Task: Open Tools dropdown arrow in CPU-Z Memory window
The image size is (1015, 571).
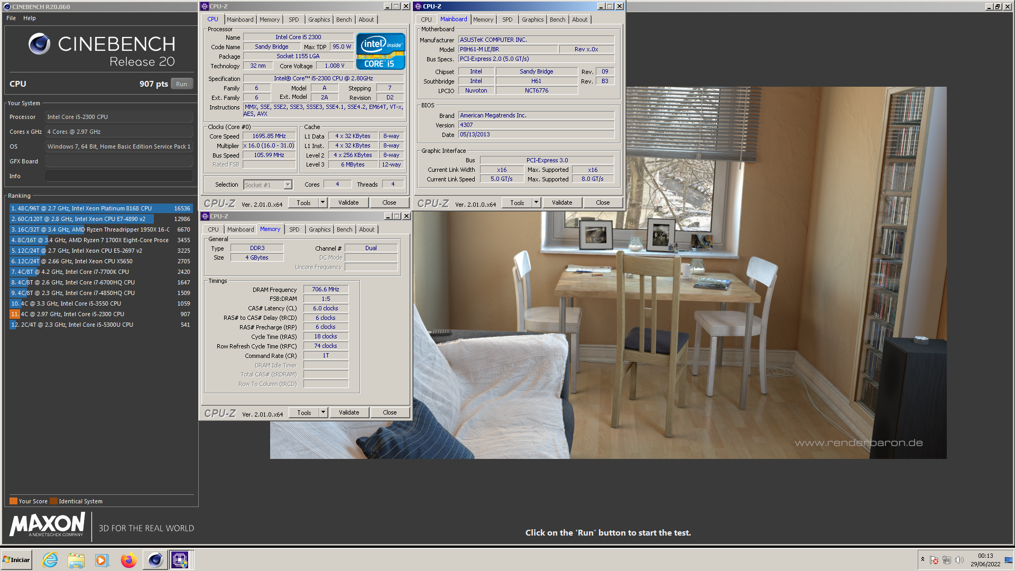Action: coord(323,412)
